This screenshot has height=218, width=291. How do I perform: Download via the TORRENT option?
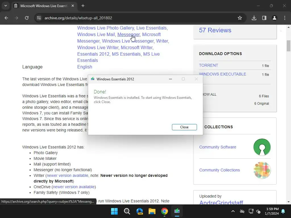(209, 66)
